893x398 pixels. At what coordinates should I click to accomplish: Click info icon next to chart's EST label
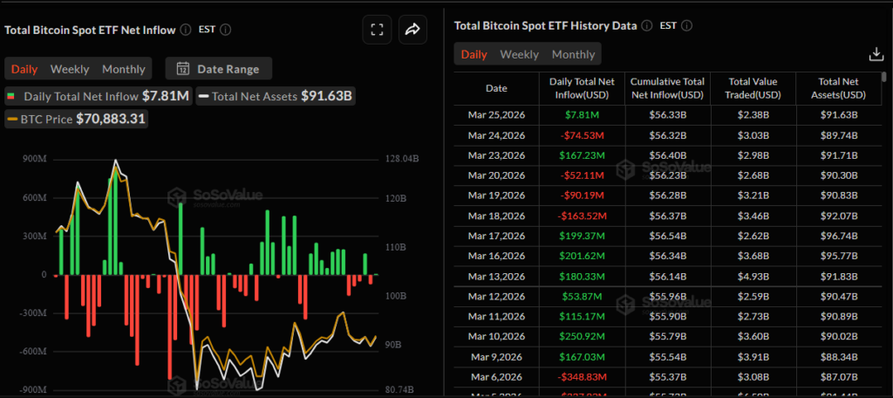[x=226, y=30]
